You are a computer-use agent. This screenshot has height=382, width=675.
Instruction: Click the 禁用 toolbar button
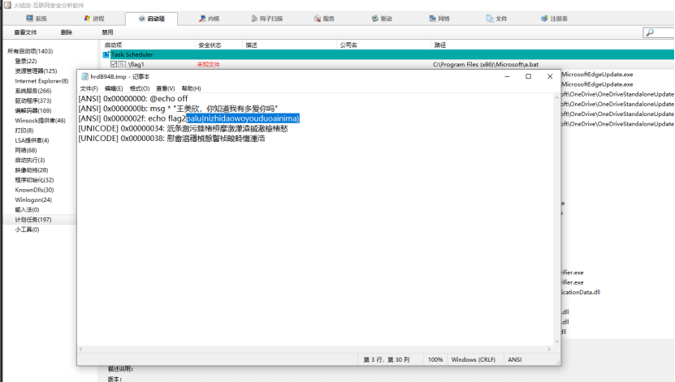pyautogui.click(x=107, y=32)
